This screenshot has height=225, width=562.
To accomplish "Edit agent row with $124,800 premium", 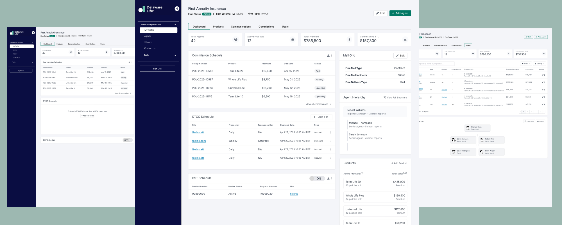I will coord(543,75).
